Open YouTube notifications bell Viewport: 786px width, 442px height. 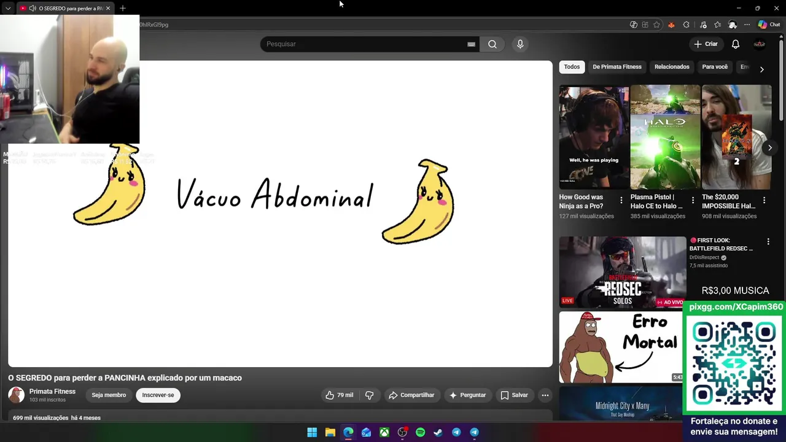(x=736, y=44)
